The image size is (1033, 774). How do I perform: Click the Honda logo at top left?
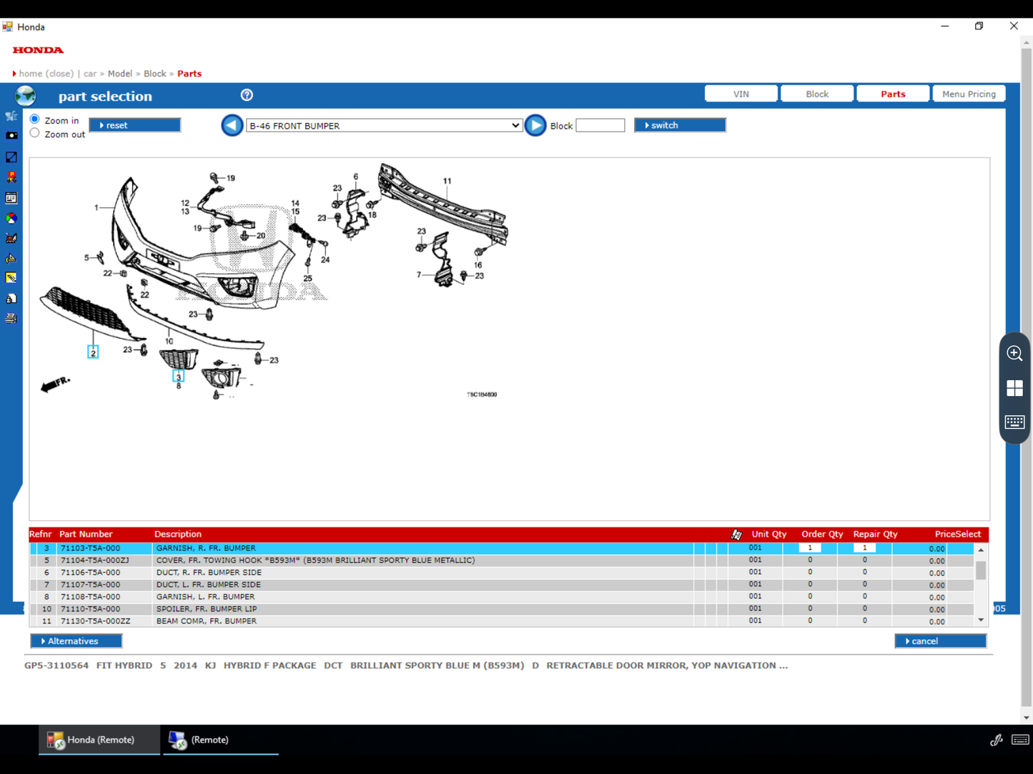click(x=39, y=50)
